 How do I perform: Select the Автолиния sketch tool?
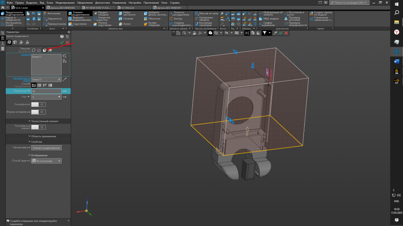52,13
